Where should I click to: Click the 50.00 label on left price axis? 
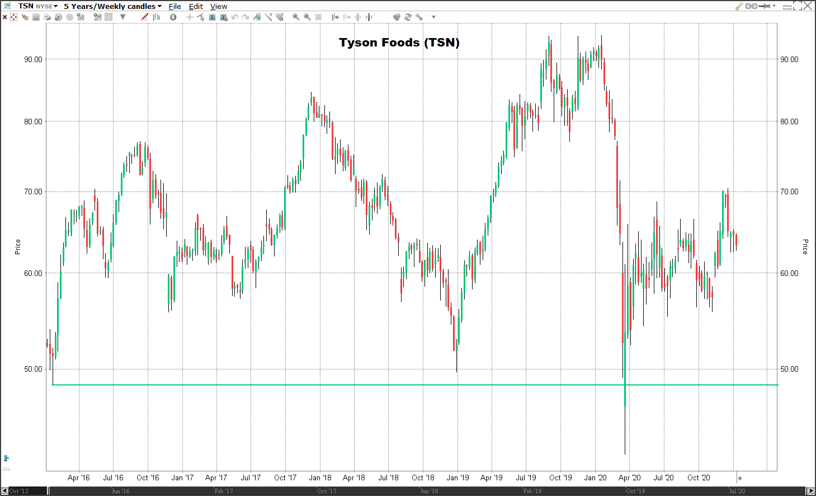[x=33, y=369]
